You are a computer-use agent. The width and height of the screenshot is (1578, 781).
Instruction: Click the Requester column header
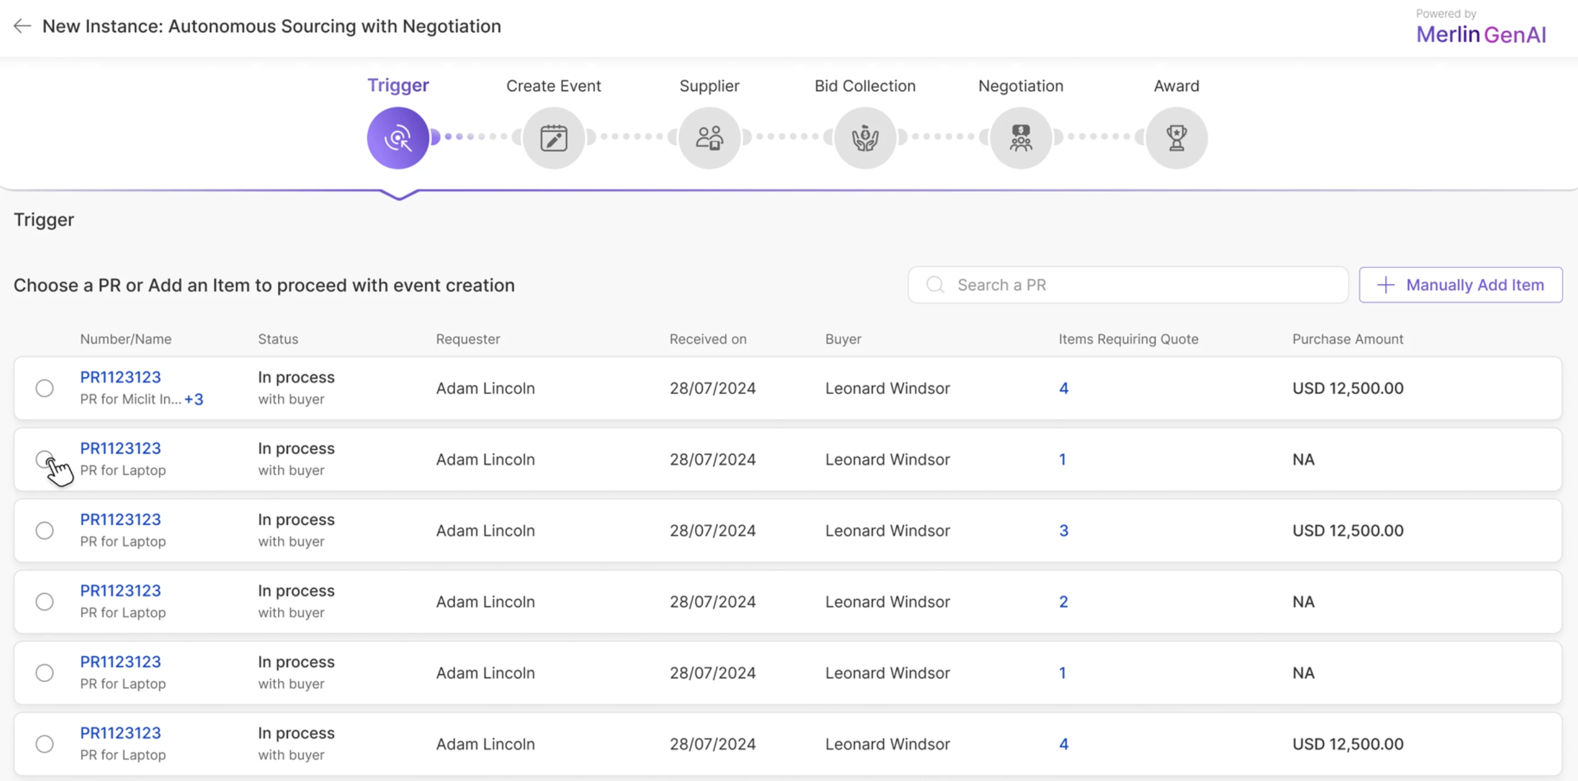tap(468, 339)
